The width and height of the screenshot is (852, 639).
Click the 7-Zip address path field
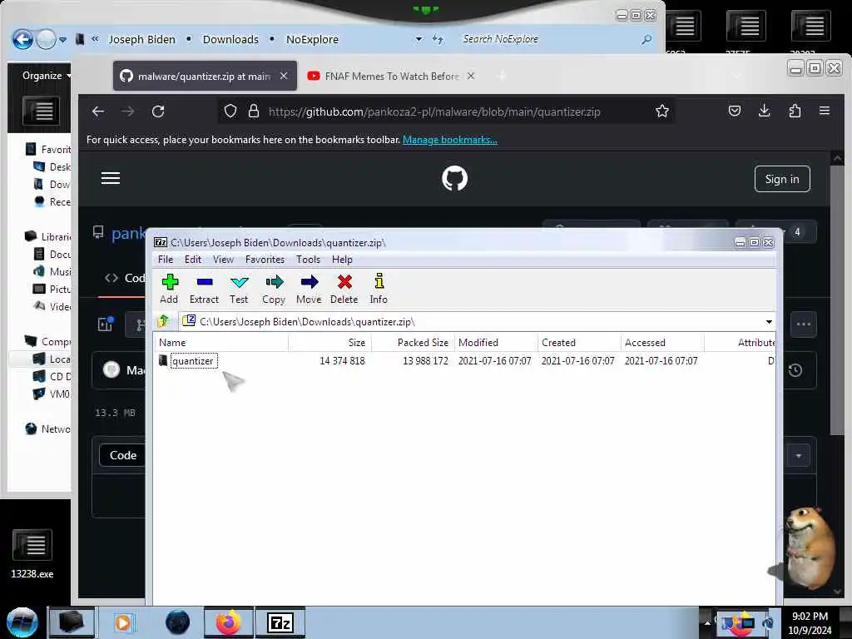[x=472, y=322]
